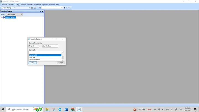Viewport: 199px width, 112px height.
Task: Open the Isodraft menu
Action: (x=5, y=5)
